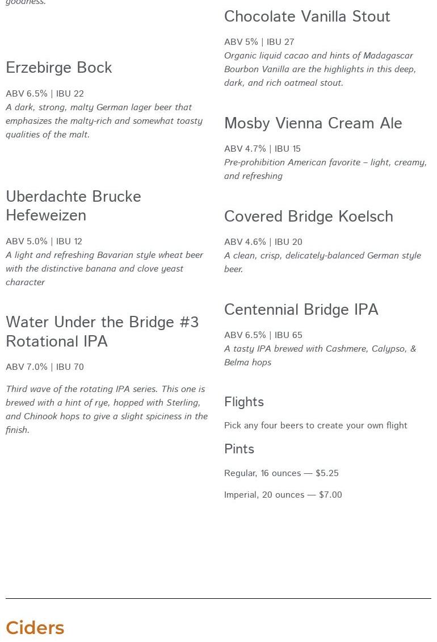Click the Cashmere, Calypso, Belma hops description

pos(320,356)
